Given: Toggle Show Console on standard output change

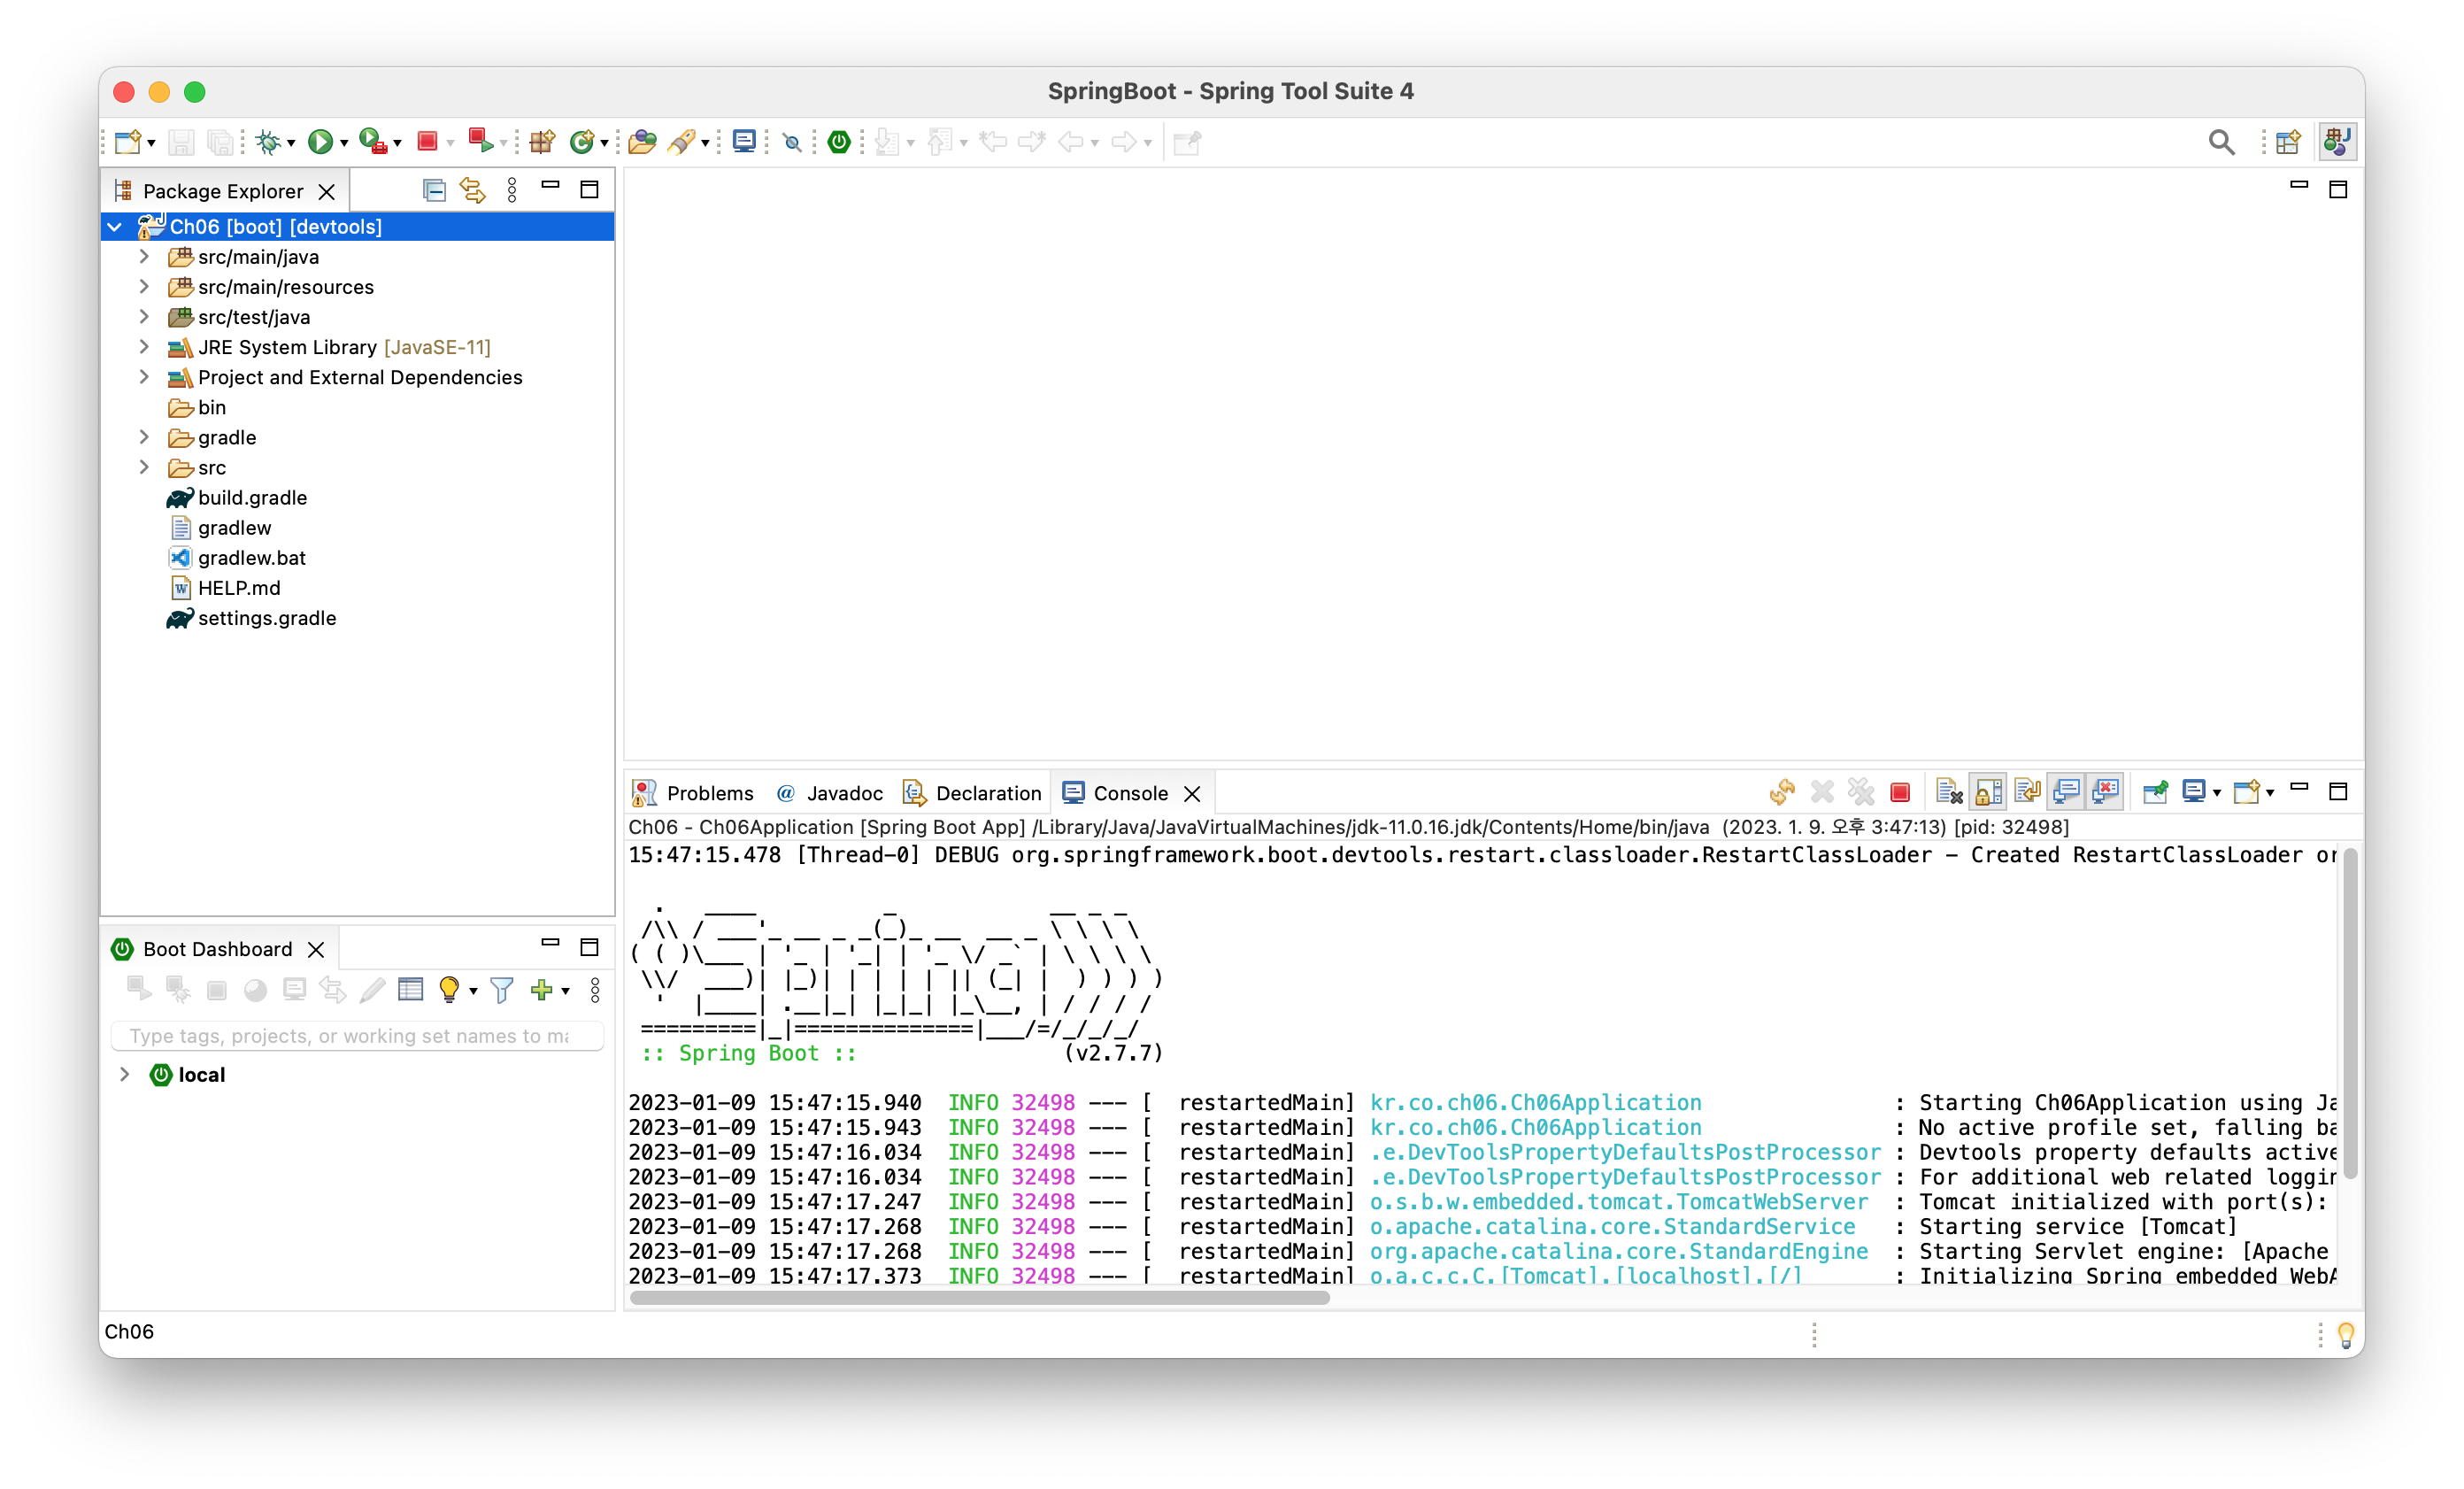Looking at the screenshot, I should 2066,792.
